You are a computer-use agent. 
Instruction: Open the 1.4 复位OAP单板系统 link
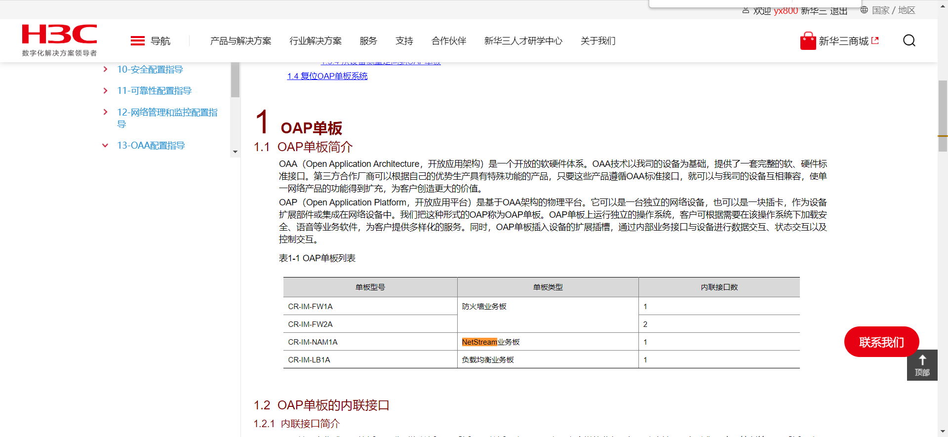click(x=327, y=76)
